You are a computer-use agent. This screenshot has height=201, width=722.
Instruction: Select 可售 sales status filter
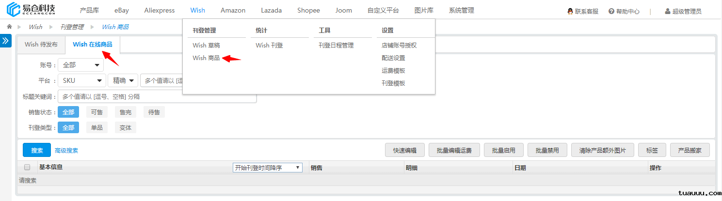pyautogui.click(x=97, y=112)
